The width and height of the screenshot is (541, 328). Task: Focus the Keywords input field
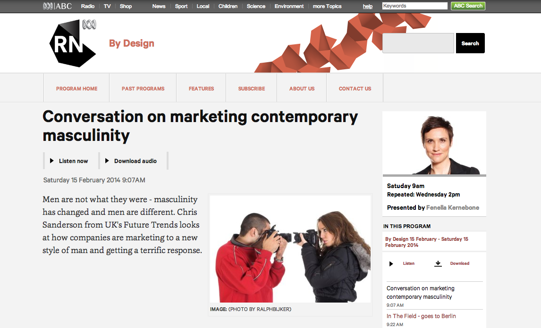pos(415,6)
